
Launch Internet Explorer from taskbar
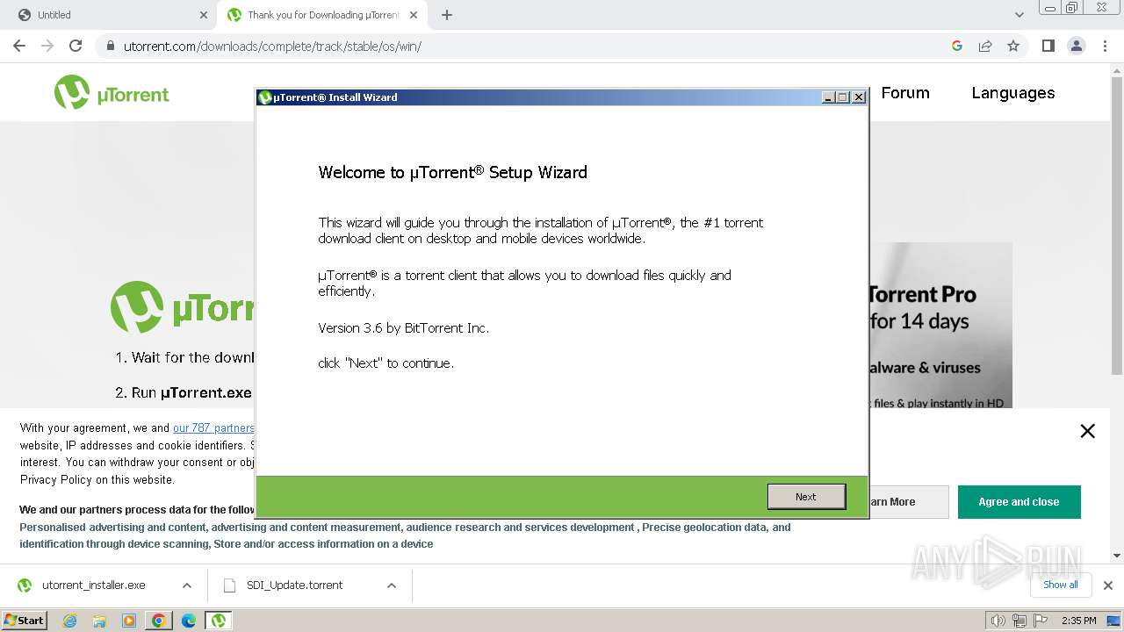[x=69, y=621]
